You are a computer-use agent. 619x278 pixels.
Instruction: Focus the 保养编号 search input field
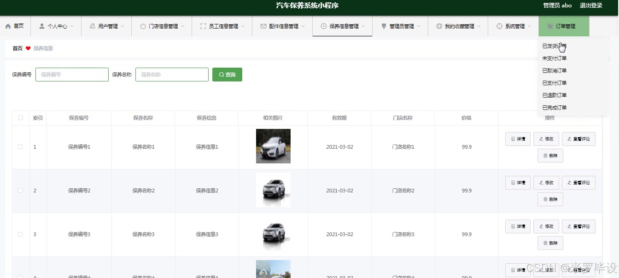pos(72,75)
